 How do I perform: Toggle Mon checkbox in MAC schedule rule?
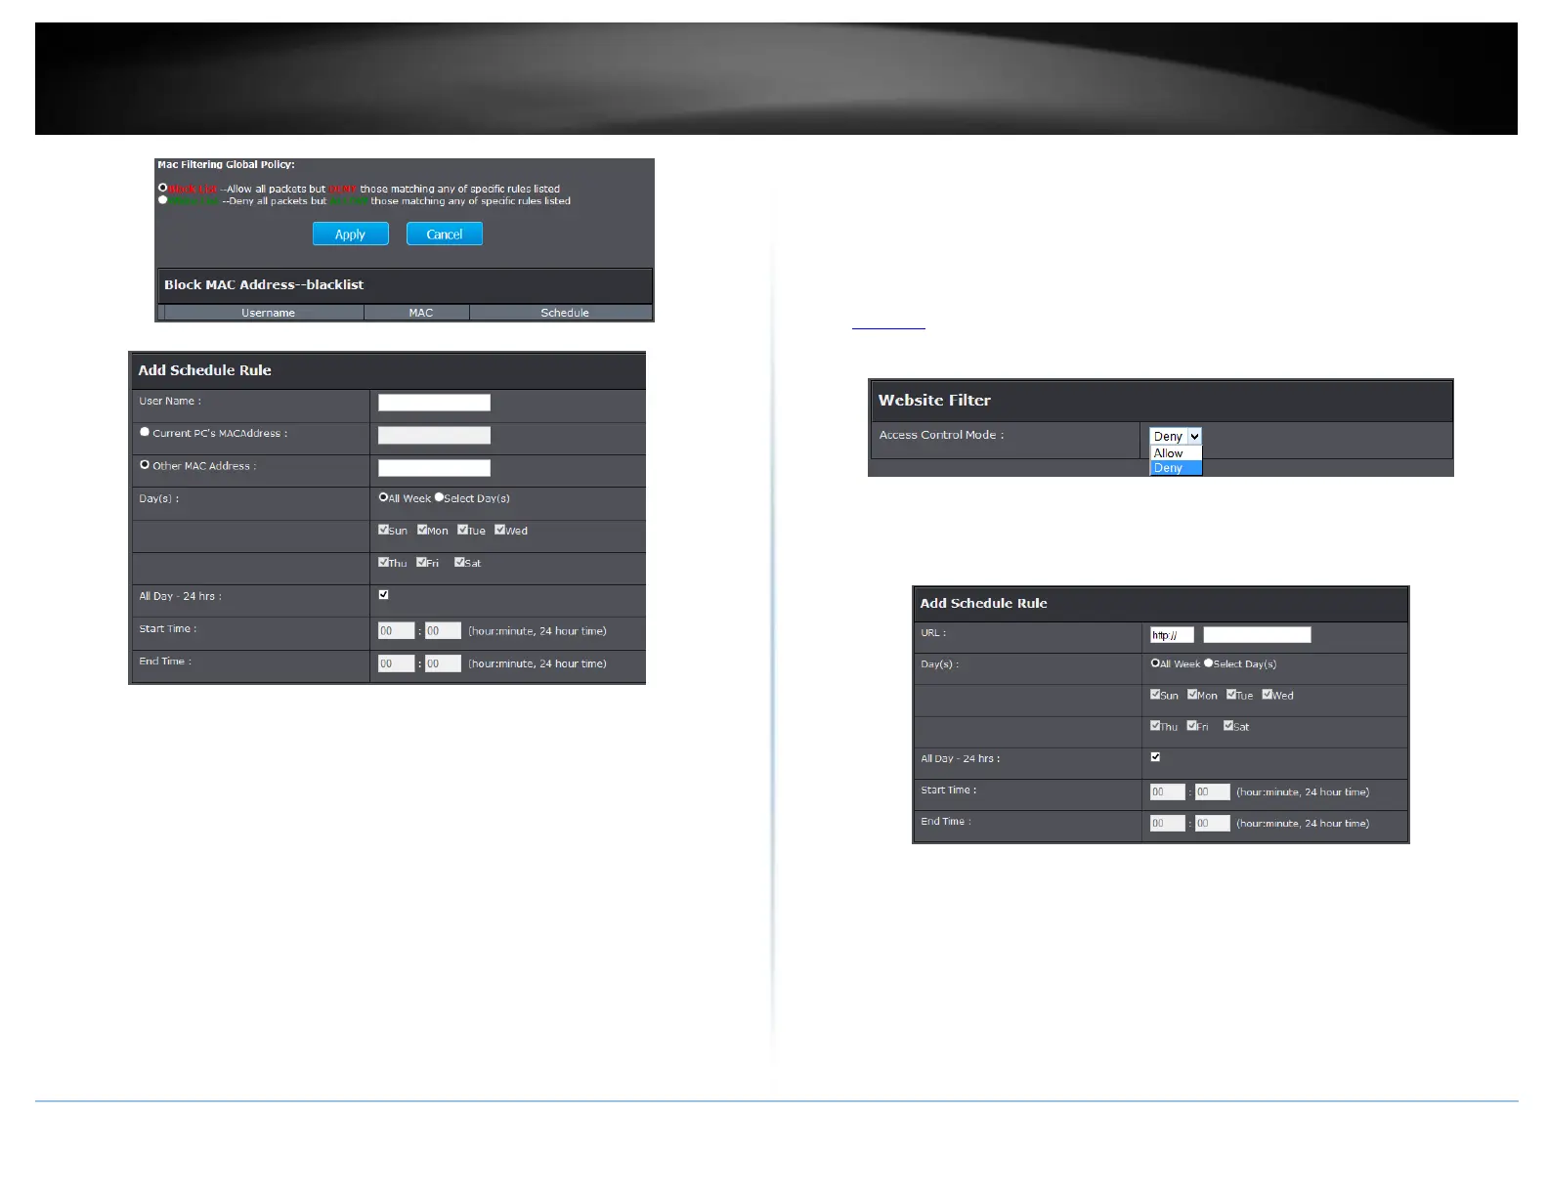pos(422,530)
